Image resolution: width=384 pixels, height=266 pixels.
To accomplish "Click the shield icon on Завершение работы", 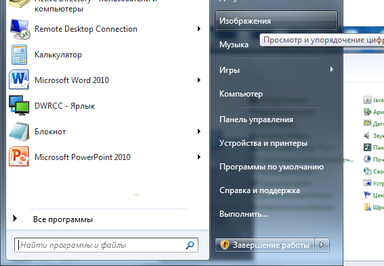I will pyautogui.click(x=225, y=245).
